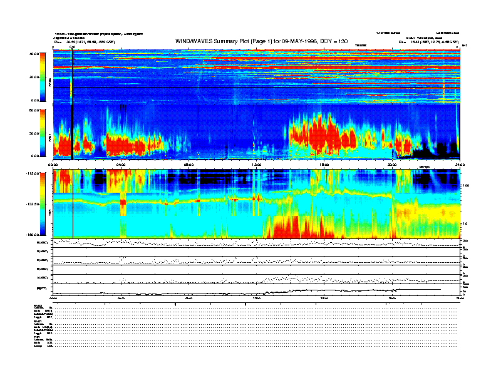496x383 pixels.
Task: Click the RAD2 status block heading at bottom left
Action: coord(38,305)
